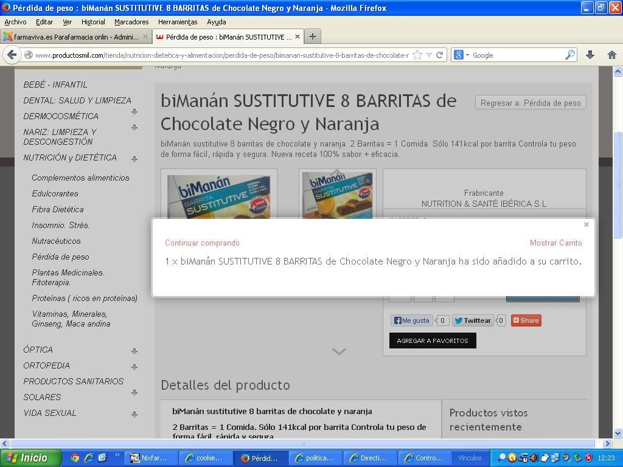
Task: Open Complementos alimenticios subcategory
Action: coord(81,178)
